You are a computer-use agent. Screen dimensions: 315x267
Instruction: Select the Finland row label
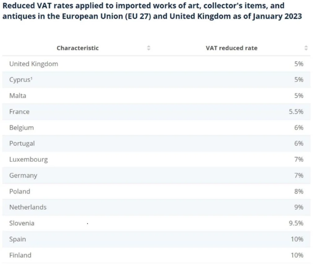[20, 255]
